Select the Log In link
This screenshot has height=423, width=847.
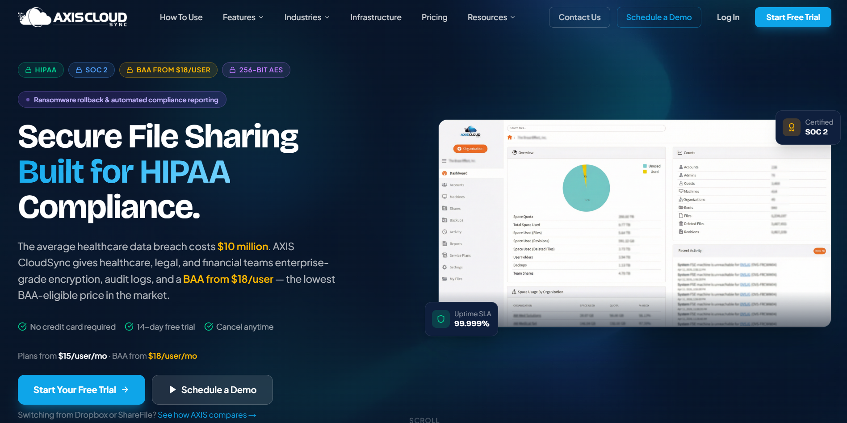click(x=728, y=17)
